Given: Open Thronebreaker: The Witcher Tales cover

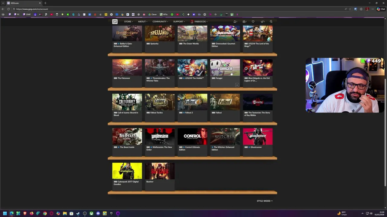Looking at the screenshot, I should click(x=160, y=68).
